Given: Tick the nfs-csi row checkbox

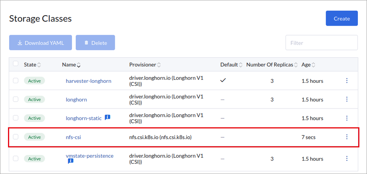Looking at the screenshot, I should [15, 137].
